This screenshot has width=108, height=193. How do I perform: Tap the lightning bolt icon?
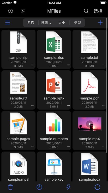[68, 187]
